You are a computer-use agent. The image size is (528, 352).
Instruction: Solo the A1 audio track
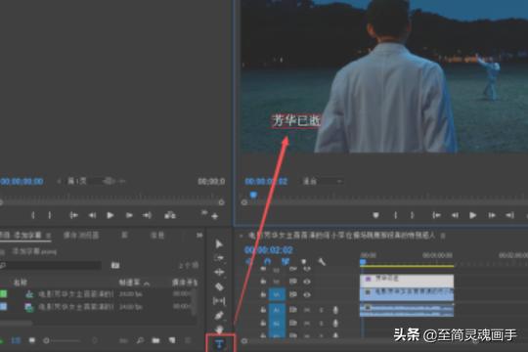click(x=321, y=310)
